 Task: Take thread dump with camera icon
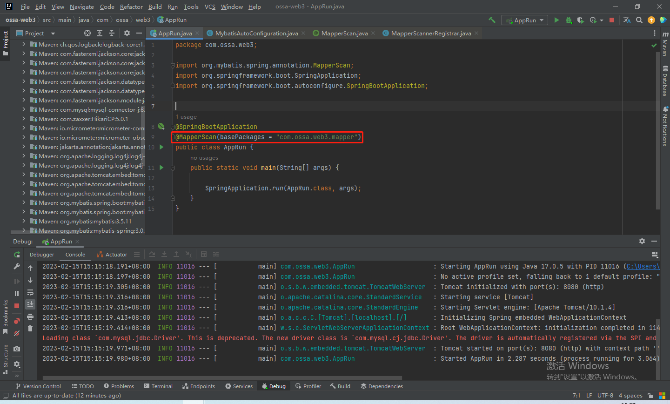[17, 349]
